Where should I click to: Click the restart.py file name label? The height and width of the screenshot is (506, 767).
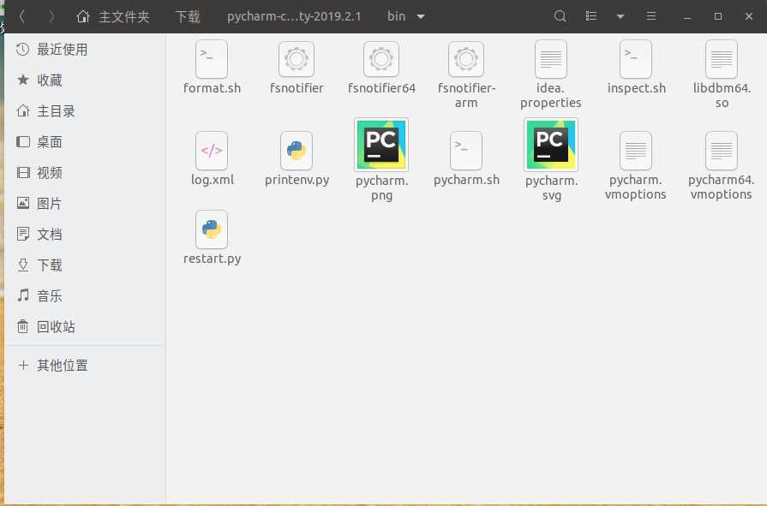pyautogui.click(x=212, y=259)
